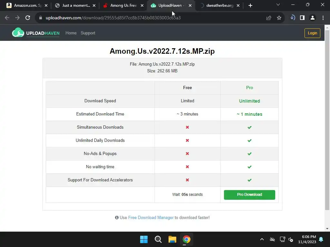Open the taskbar clock 6:06 PM
The height and width of the screenshot is (247, 330).
[307, 239]
